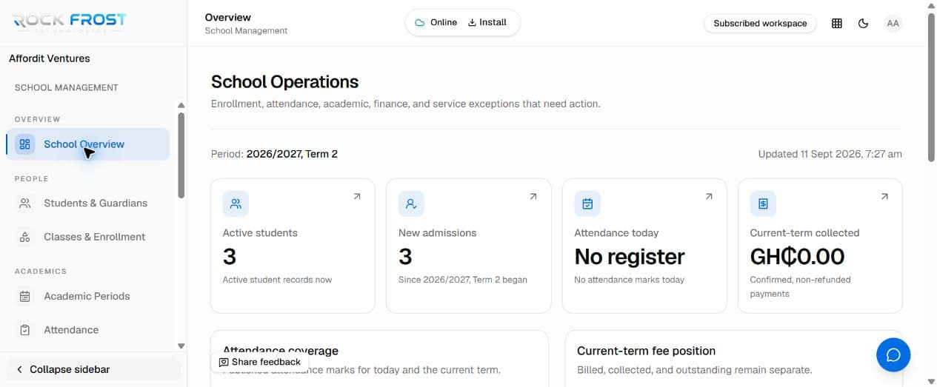937x387 pixels.
Task: Open Students & Guardians in the sidebar
Action: 88,203
